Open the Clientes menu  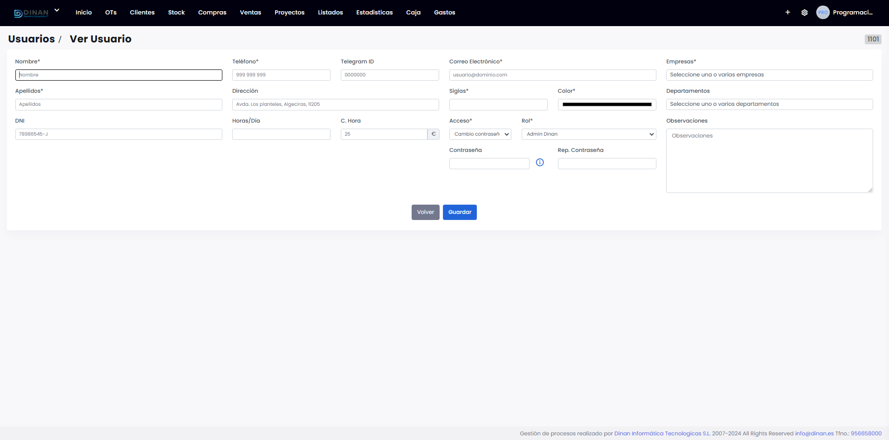[x=142, y=13]
